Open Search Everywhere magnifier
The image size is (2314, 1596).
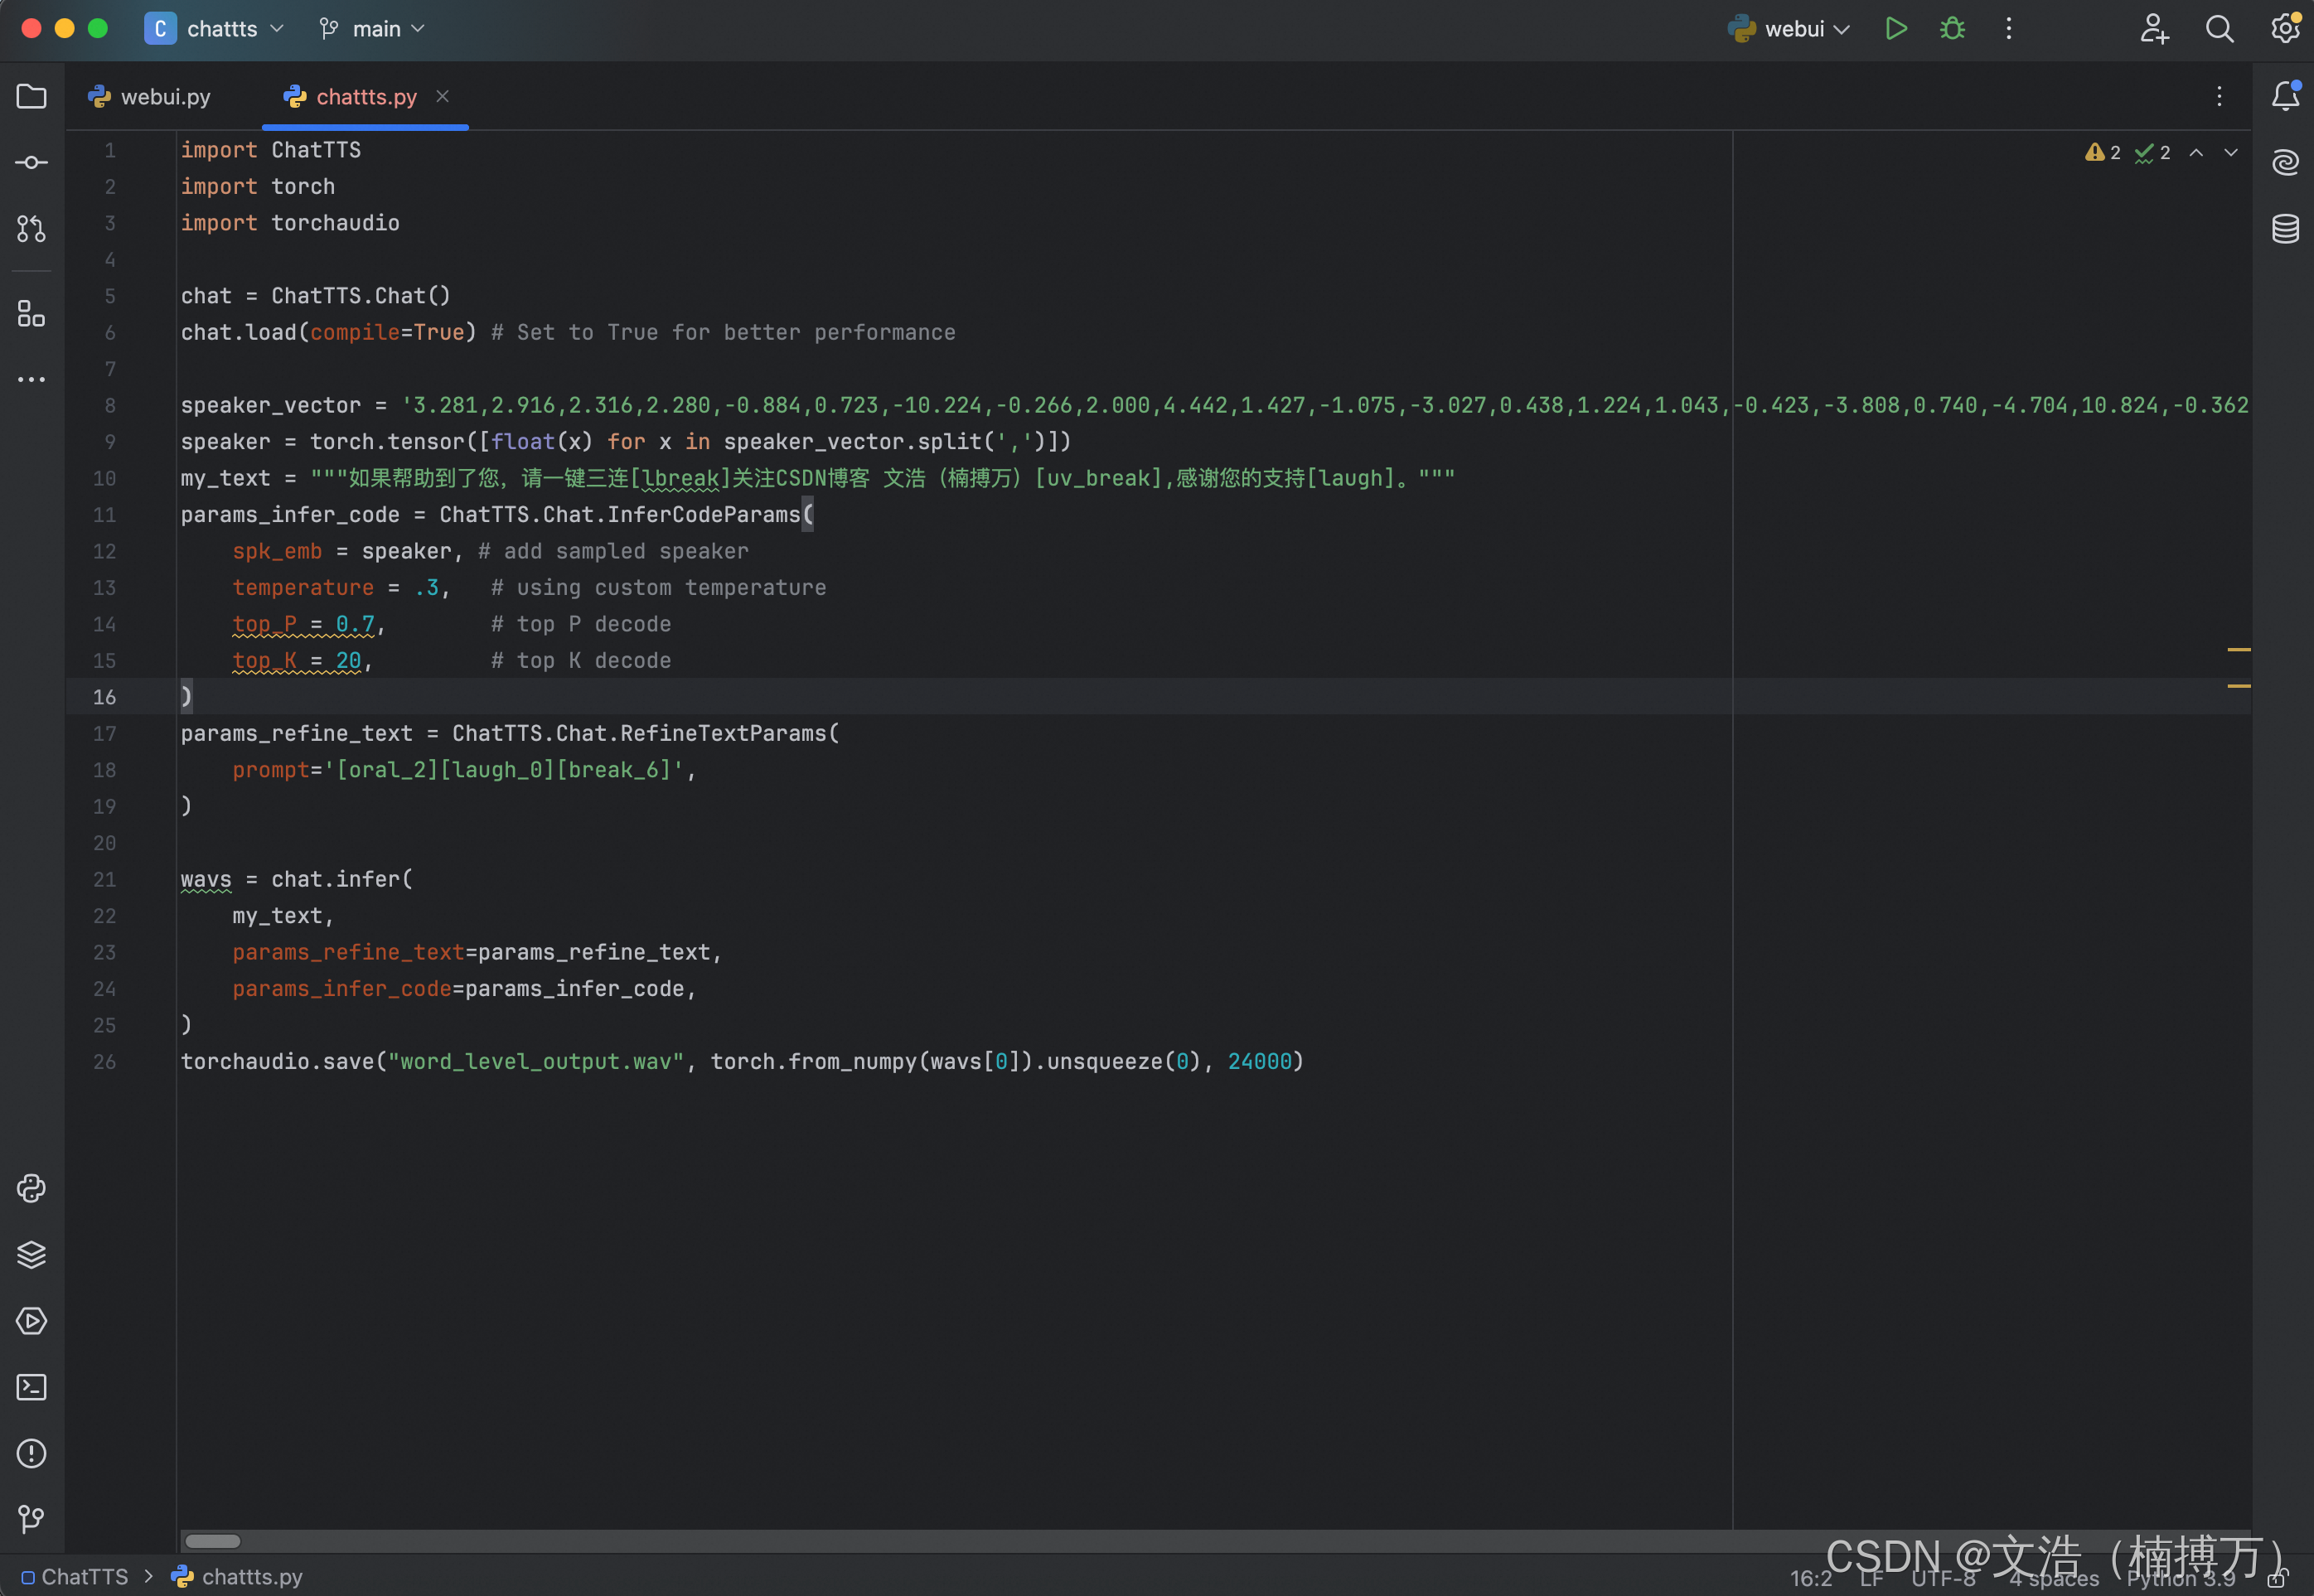2219,28
